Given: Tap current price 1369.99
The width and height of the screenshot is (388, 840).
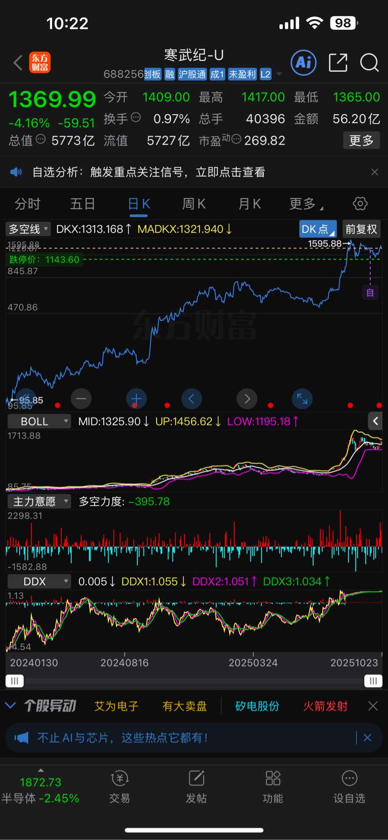Looking at the screenshot, I should point(52,99).
